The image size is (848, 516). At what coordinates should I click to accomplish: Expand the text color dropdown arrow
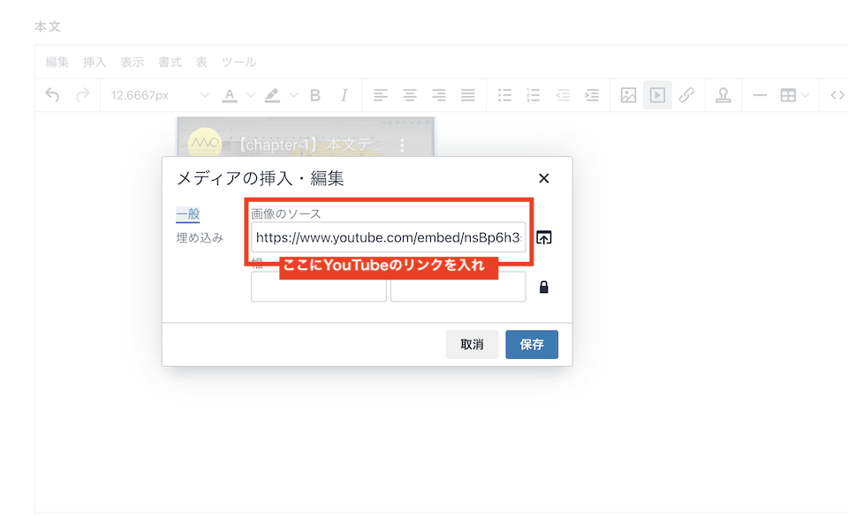click(250, 95)
